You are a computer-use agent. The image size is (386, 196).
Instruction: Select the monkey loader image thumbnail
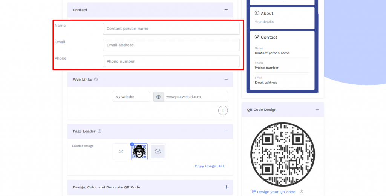click(x=139, y=152)
